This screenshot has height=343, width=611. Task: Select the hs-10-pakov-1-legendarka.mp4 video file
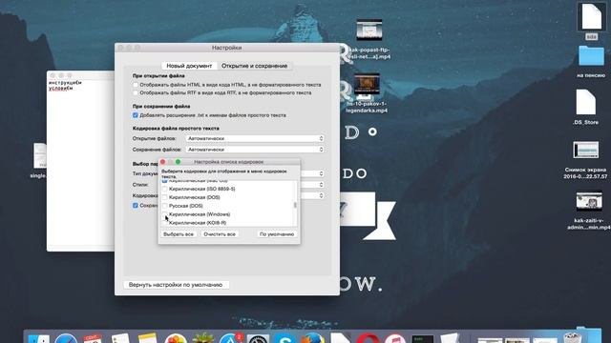click(367, 84)
